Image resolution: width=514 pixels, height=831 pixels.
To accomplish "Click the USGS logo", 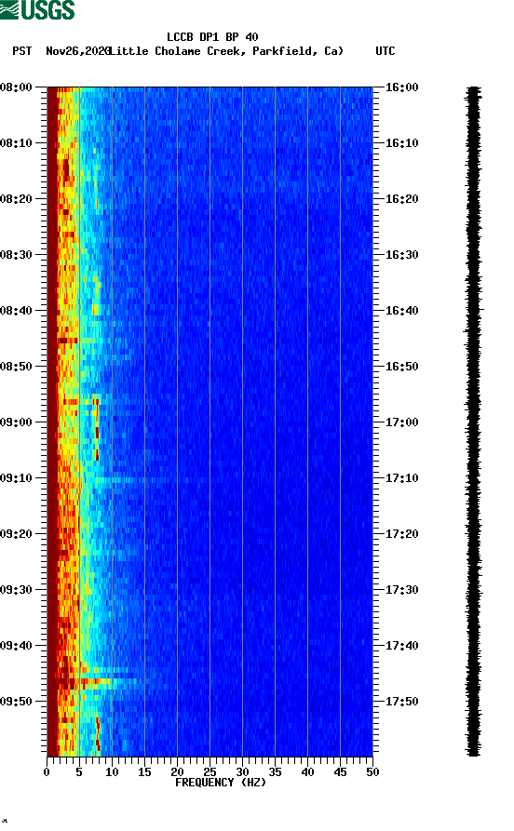I will point(37,10).
